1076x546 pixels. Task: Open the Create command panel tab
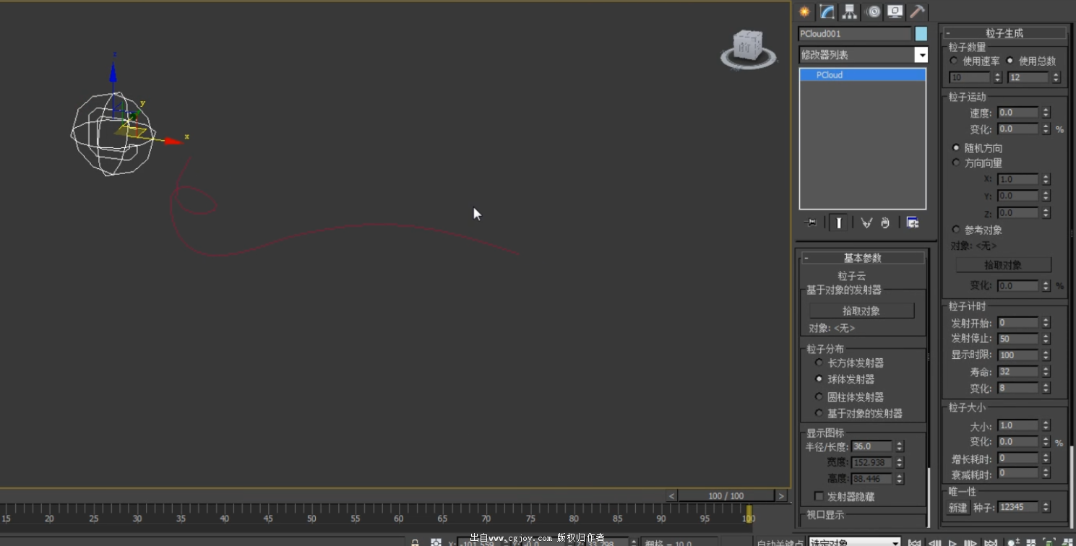tap(804, 12)
